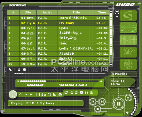Click the help question mark button
The width and height of the screenshot is (142, 117).
click(118, 4)
